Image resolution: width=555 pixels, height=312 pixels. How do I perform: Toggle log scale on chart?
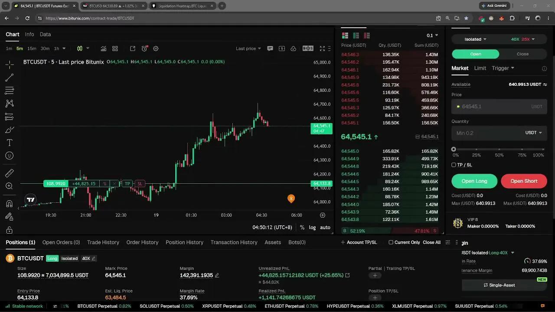point(312,227)
